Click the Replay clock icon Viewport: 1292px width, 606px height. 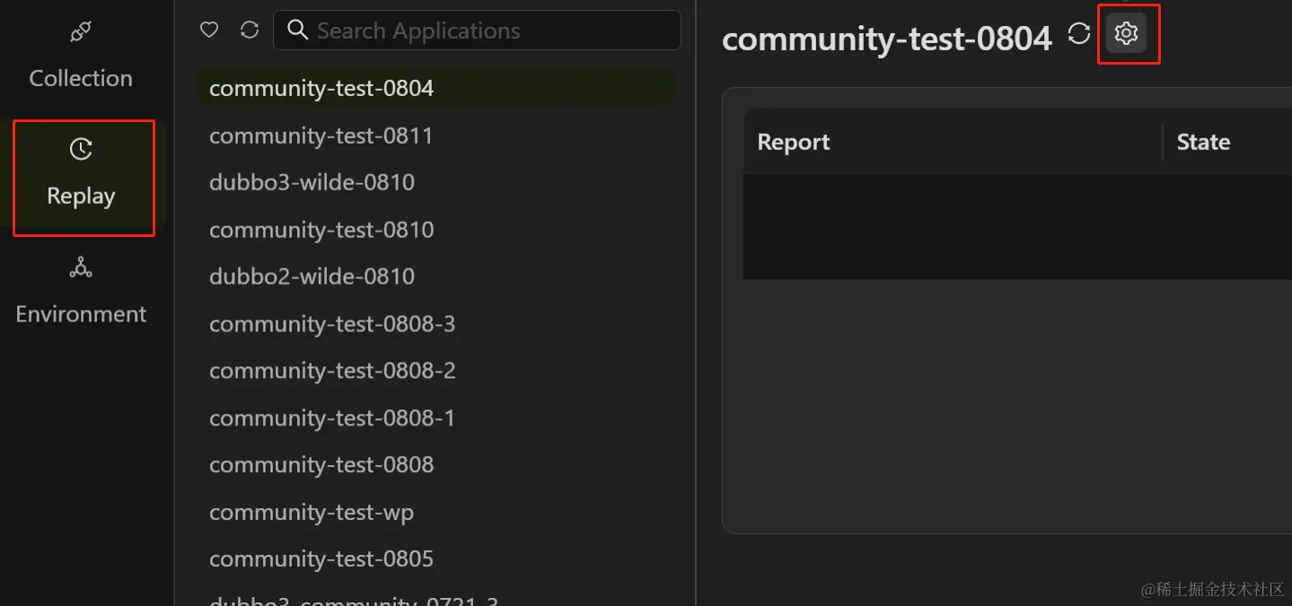pos(81,149)
